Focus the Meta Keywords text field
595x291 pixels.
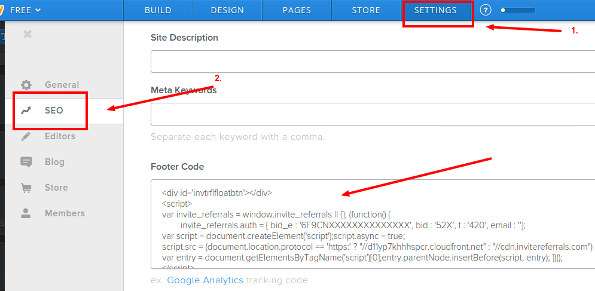click(371, 114)
